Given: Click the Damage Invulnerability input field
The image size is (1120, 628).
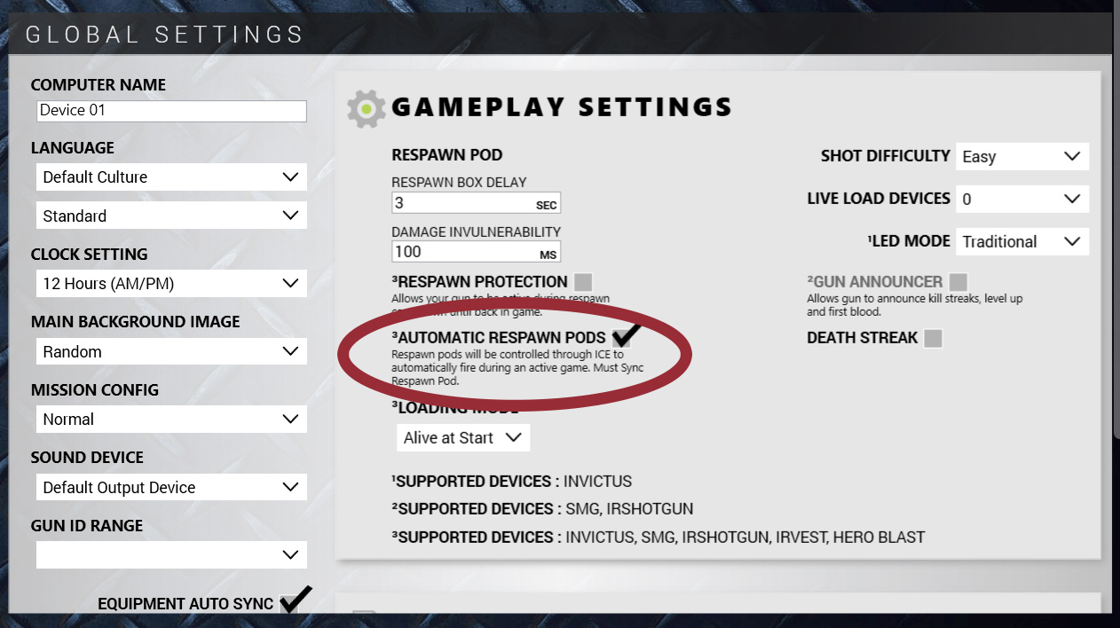Looking at the screenshot, I should [476, 252].
